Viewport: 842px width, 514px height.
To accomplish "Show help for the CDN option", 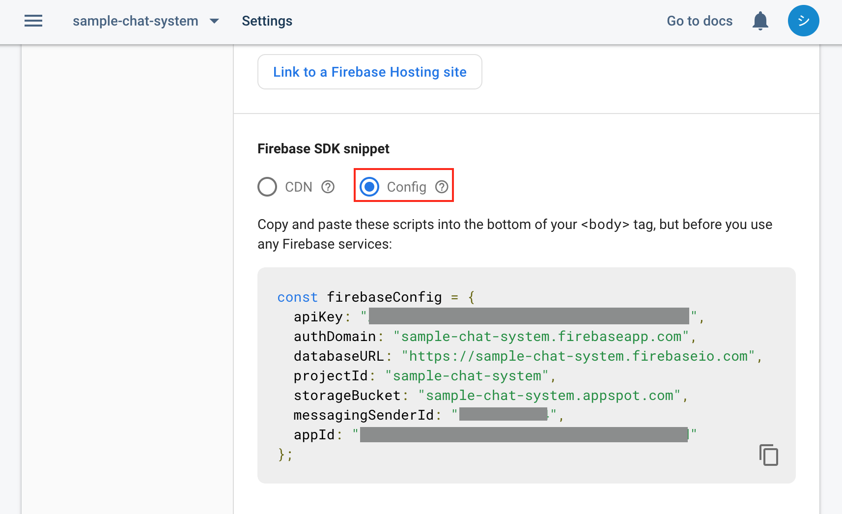I will tap(328, 187).
